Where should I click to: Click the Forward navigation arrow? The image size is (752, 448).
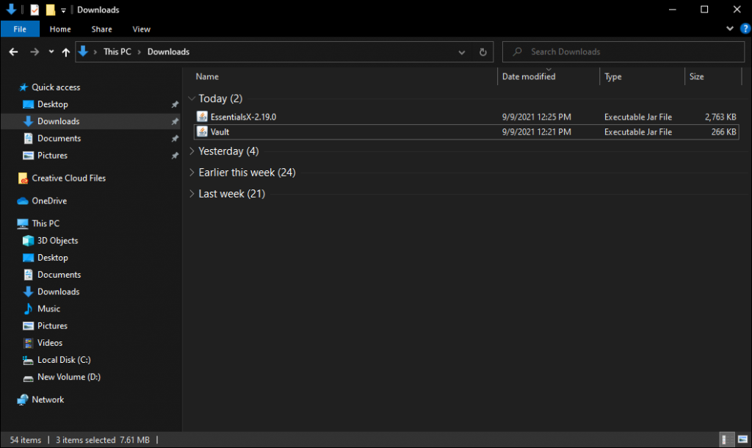[35, 52]
